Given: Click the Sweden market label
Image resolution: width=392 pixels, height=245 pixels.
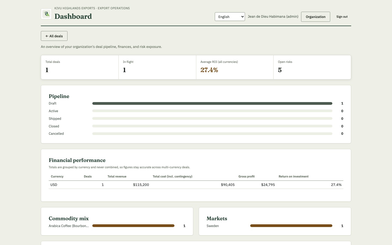Looking at the screenshot, I should coord(213,226).
